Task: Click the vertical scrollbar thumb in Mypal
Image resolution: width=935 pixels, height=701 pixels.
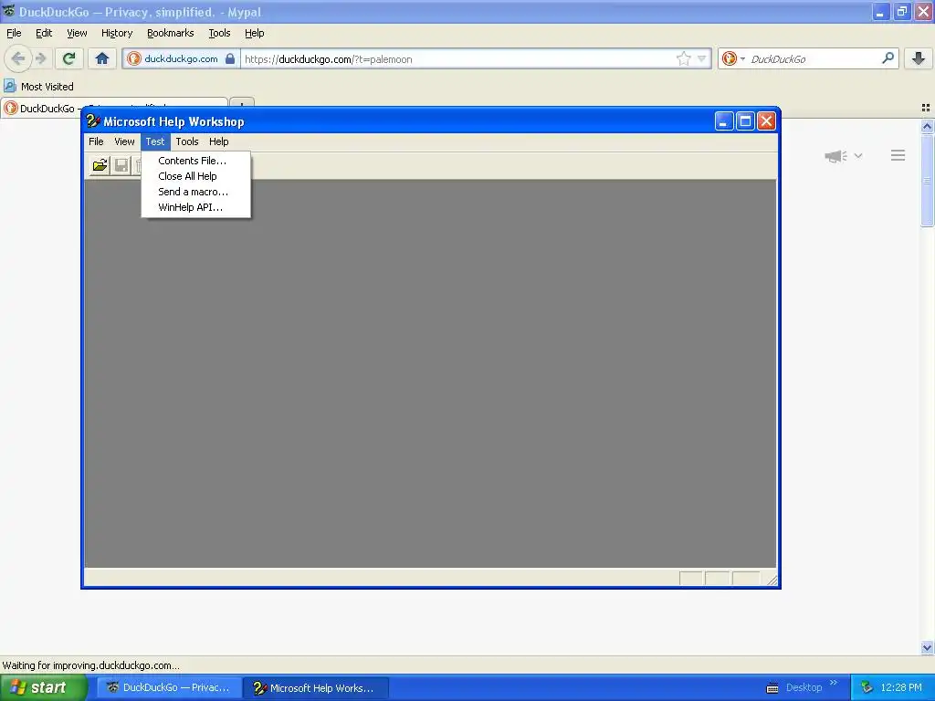Action: (928, 180)
